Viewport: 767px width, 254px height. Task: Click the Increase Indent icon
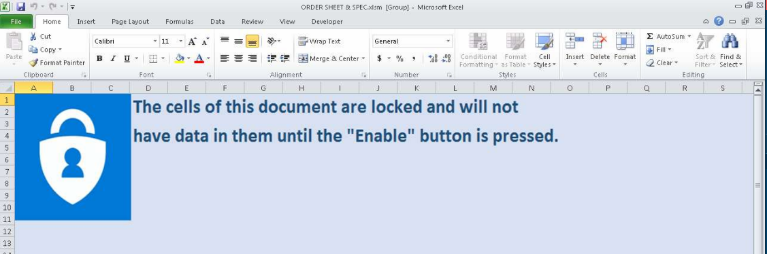pos(284,58)
